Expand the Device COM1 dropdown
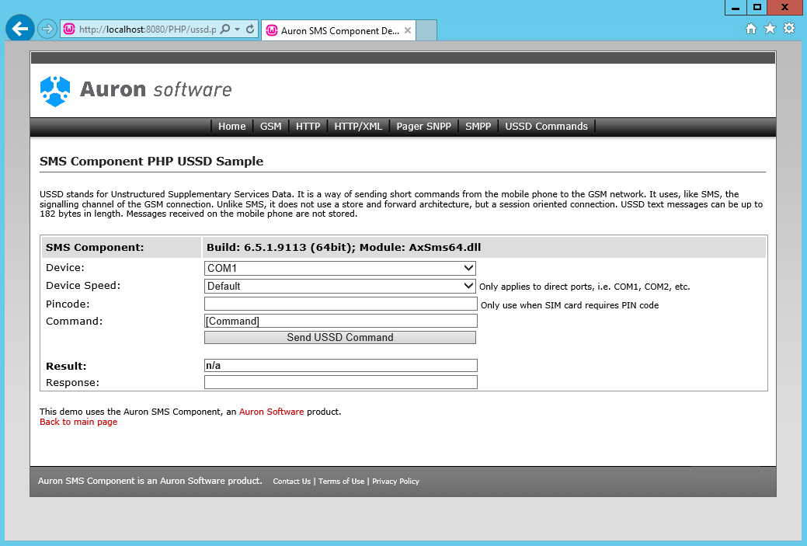This screenshot has width=807, height=546. [340, 268]
